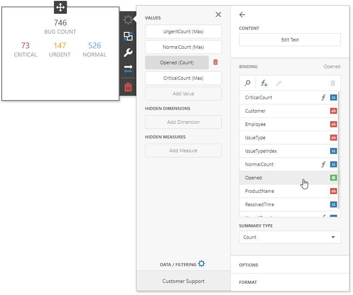Click the 746 bug count value
Screen dimensions: 353x295
click(60, 23)
